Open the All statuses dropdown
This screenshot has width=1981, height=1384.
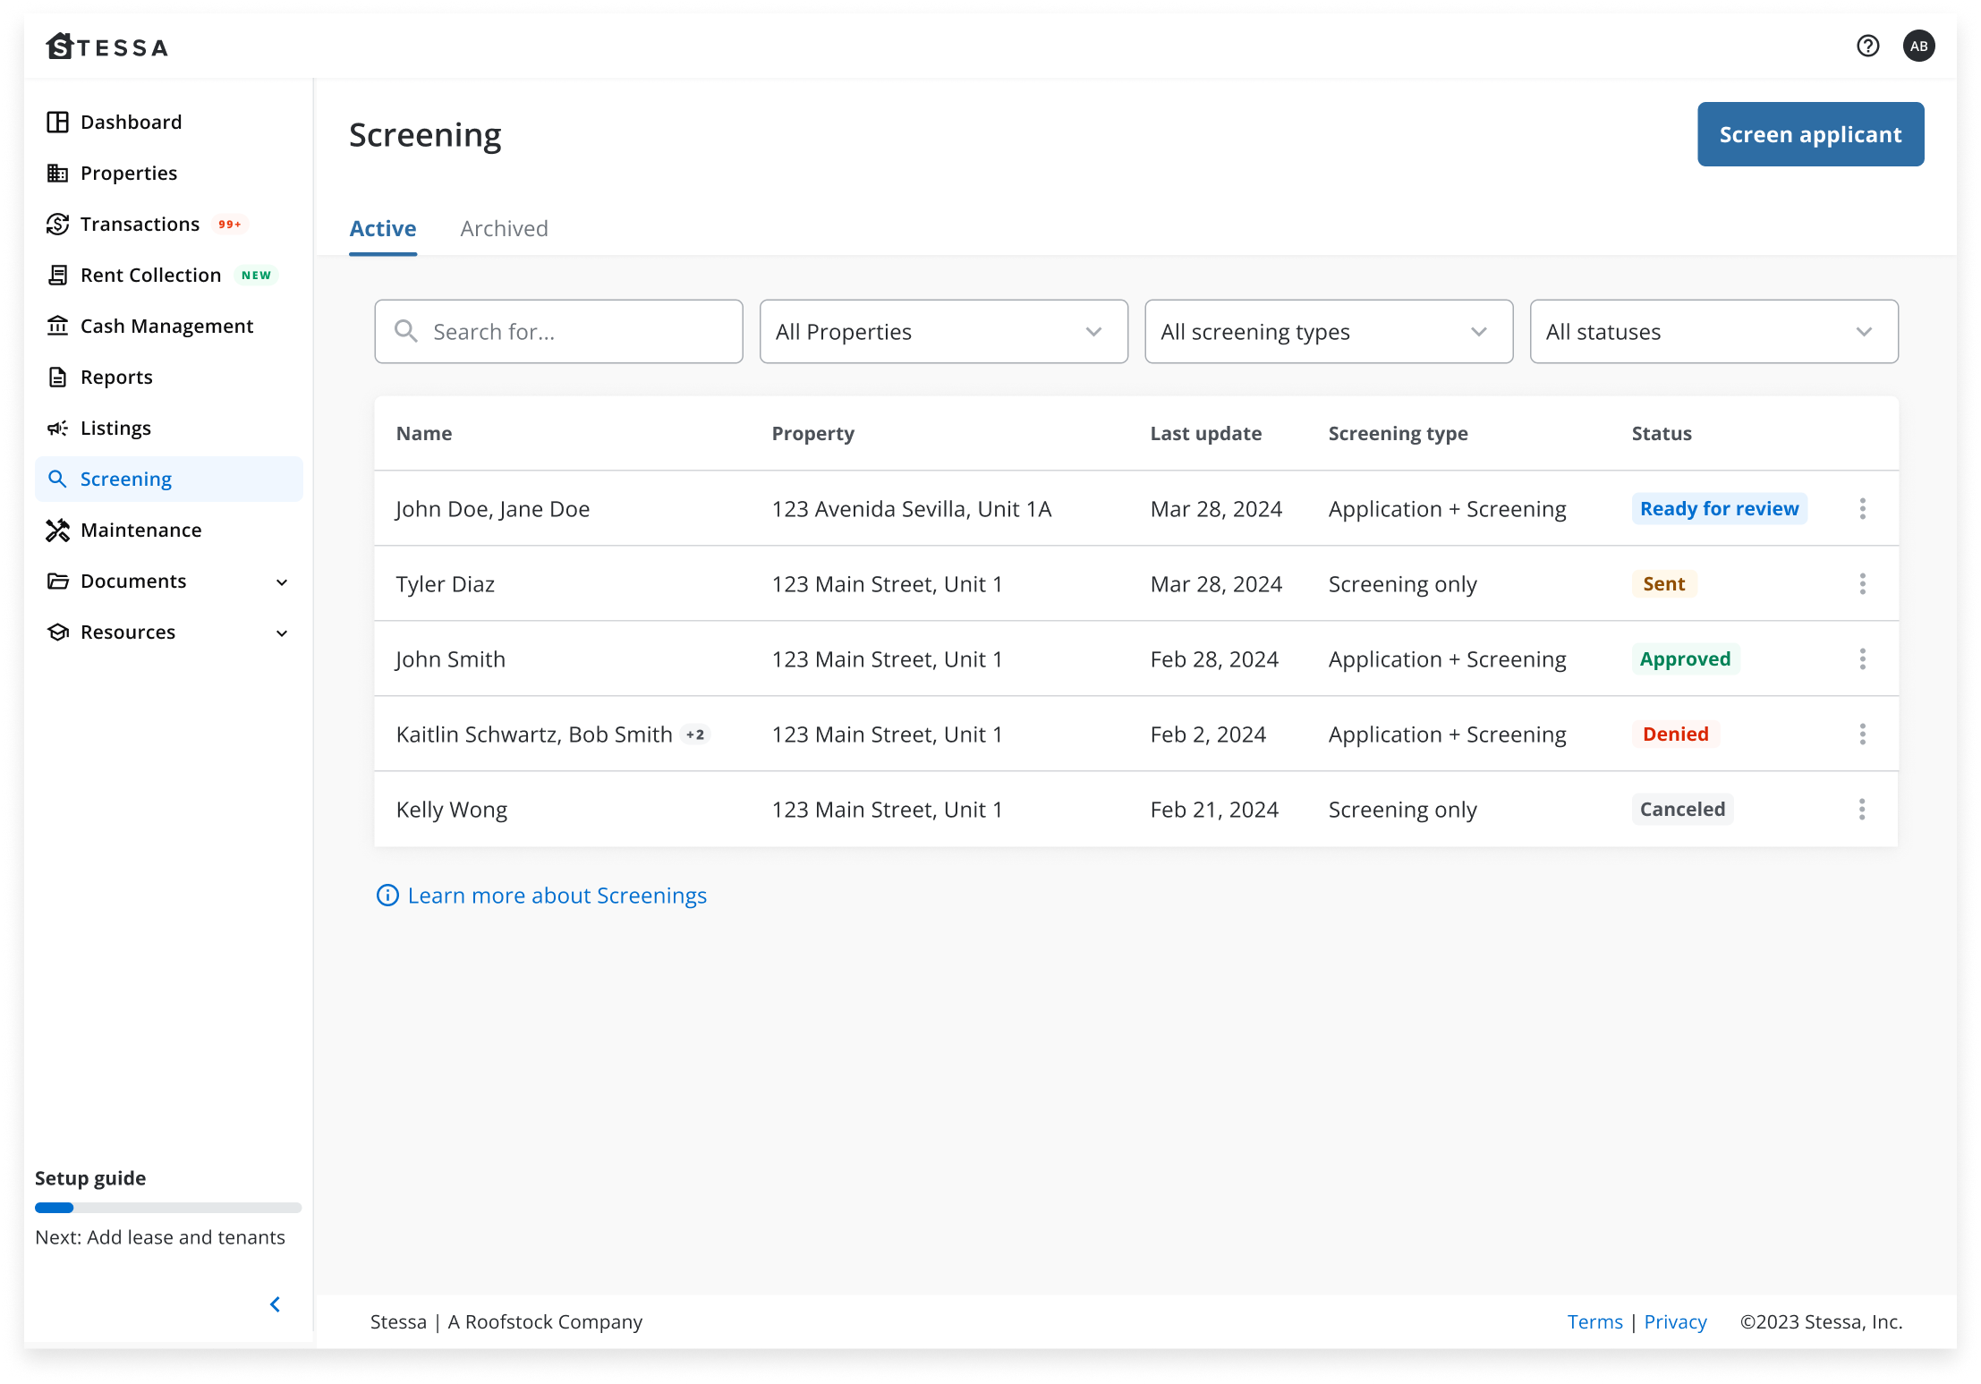point(1713,332)
